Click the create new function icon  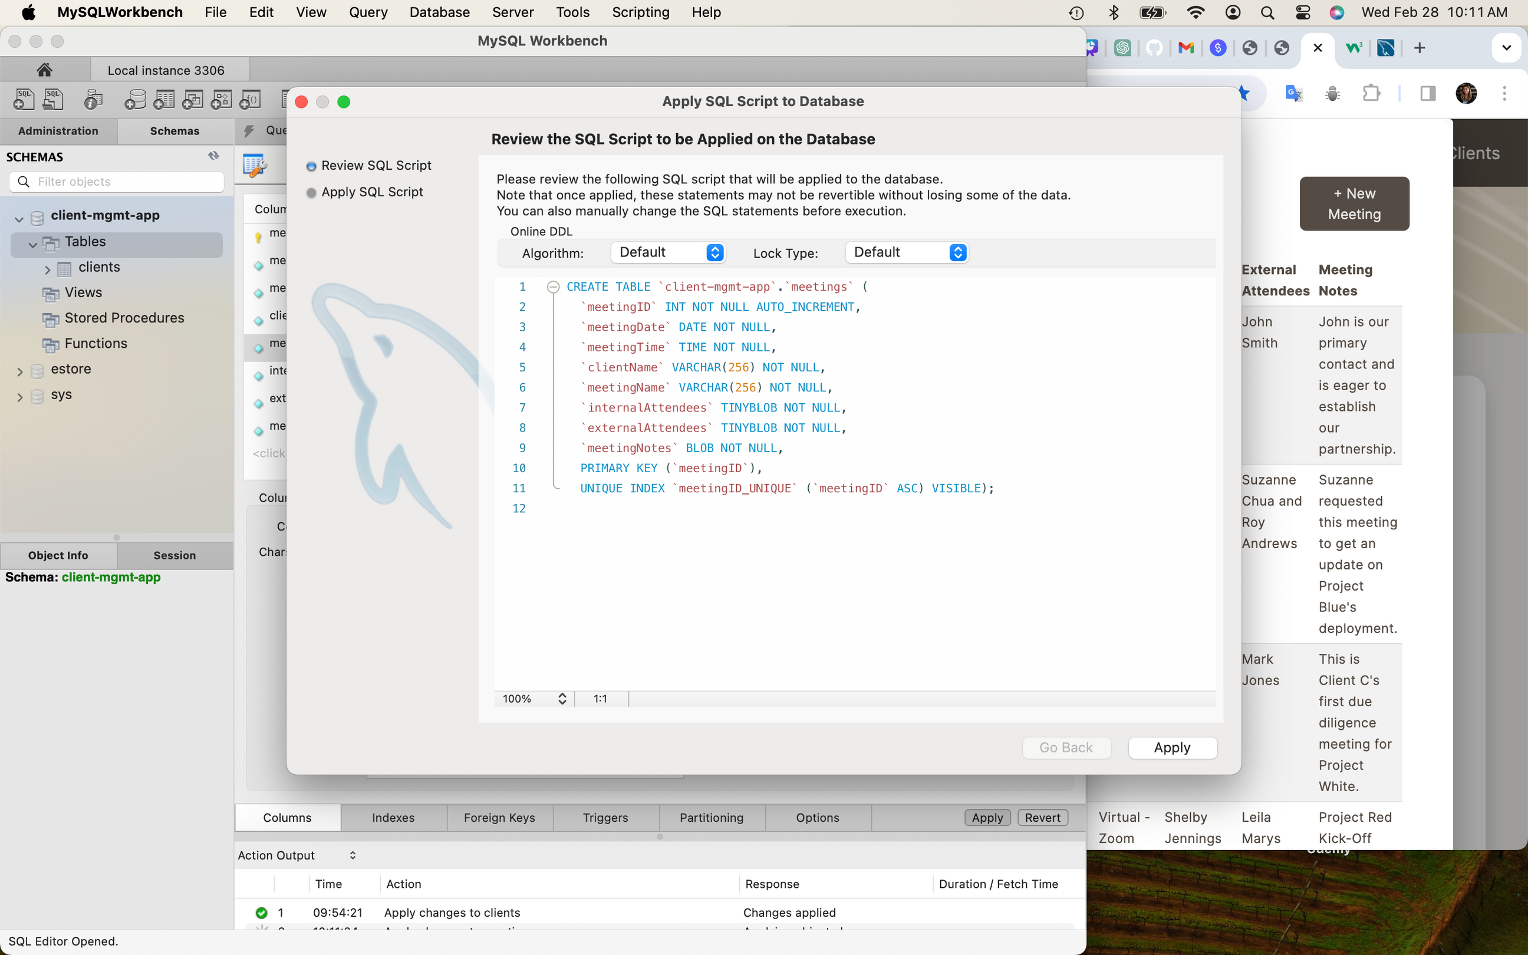[250, 99]
